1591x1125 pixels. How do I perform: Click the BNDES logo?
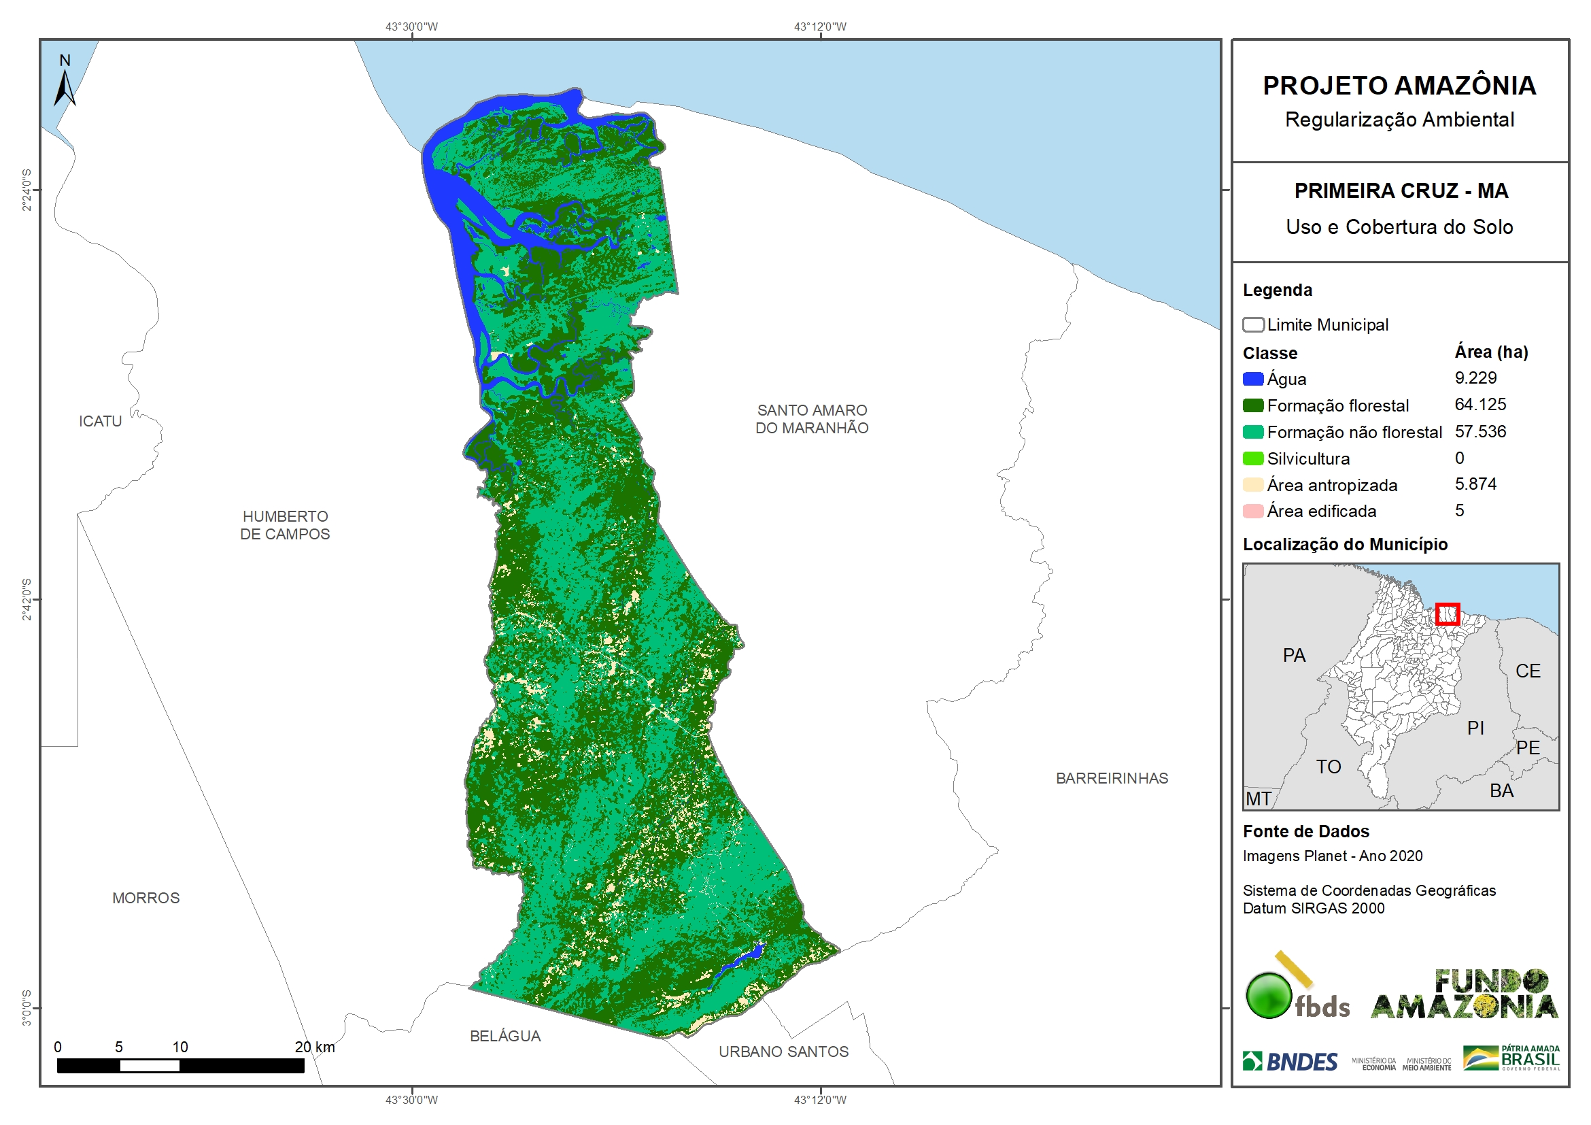[x=1290, y=1061]
